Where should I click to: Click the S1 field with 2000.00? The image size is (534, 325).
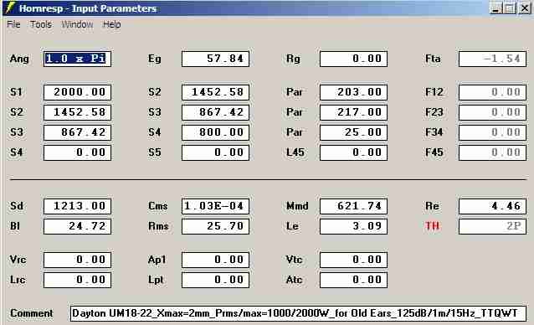pos(77,92)
